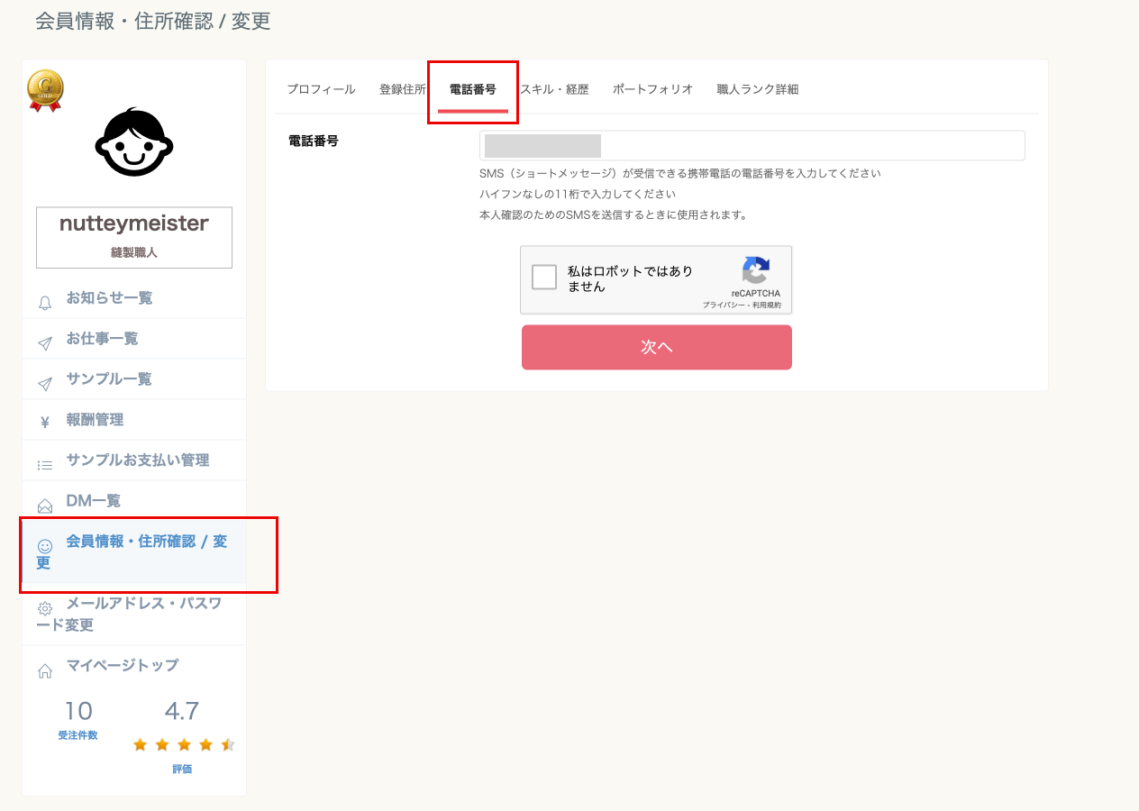Select the 電話番号 tab
Viewport: 1139px width, 811px height.
click(473, 89)
